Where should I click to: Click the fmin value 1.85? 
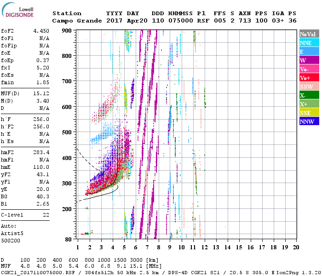point(43,82)
